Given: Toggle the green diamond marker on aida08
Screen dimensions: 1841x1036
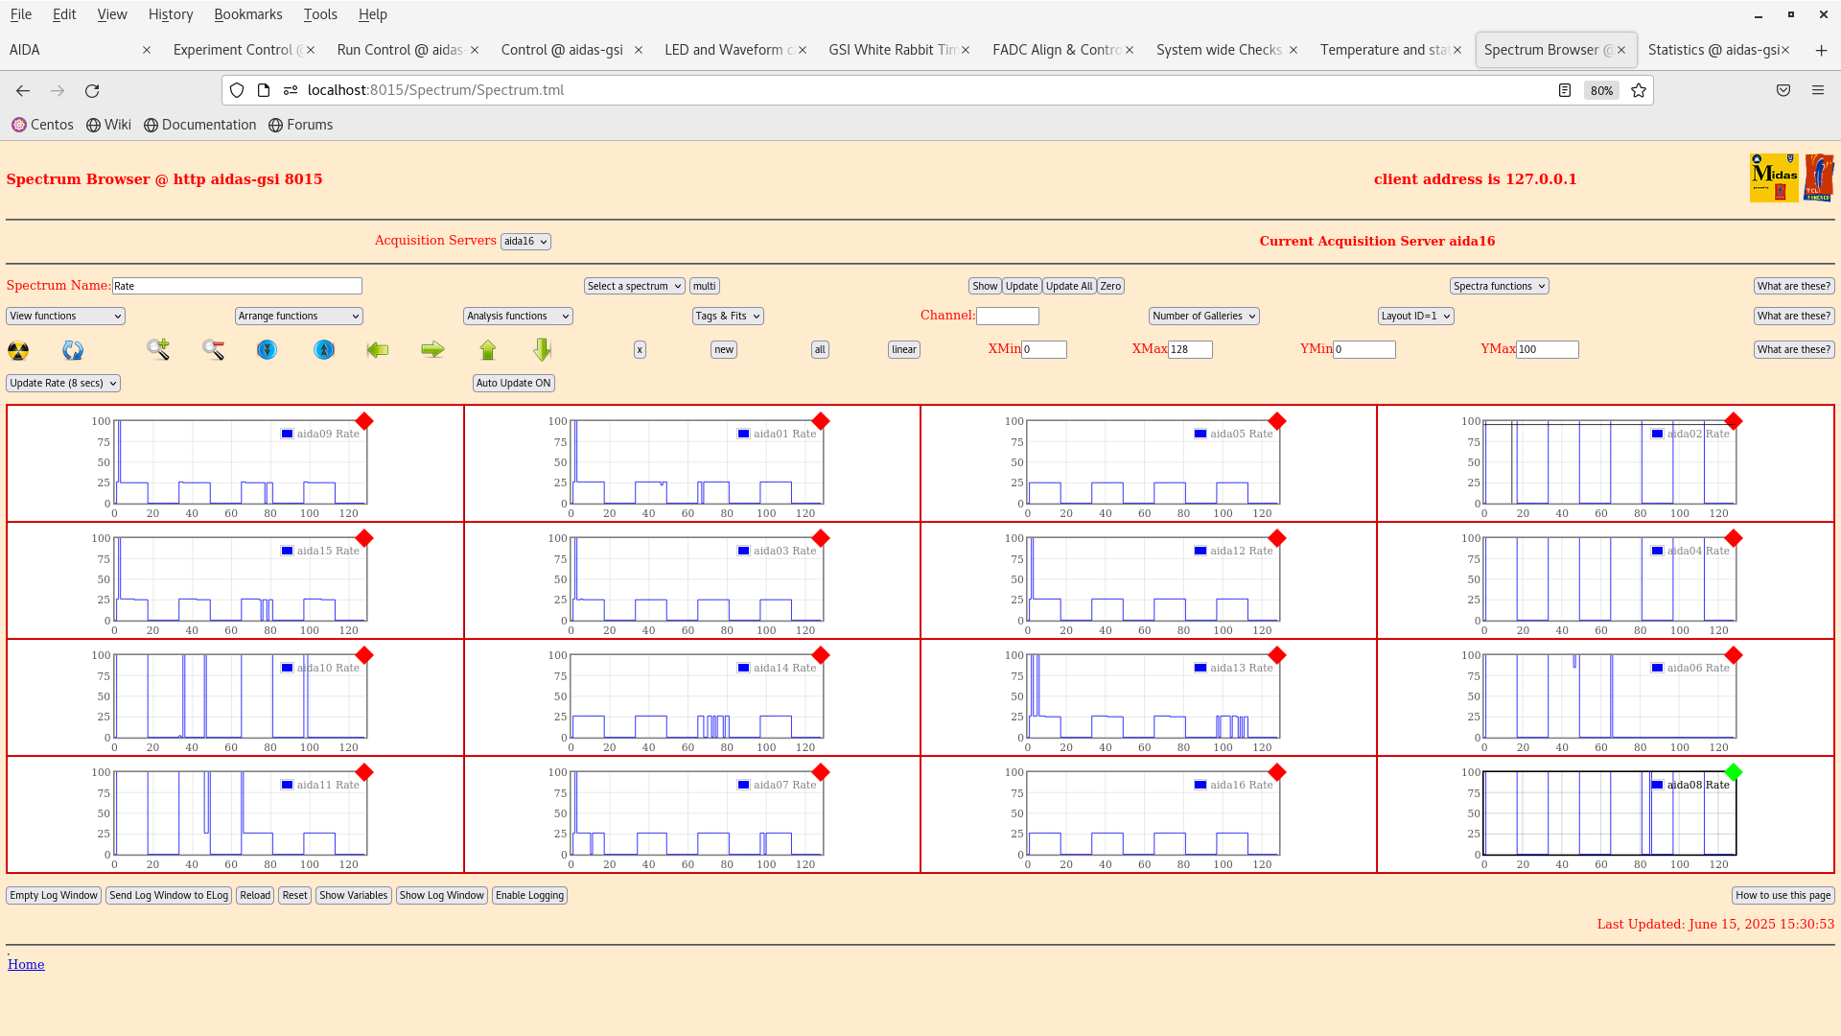Looking at the screenshot, I should (1733, 772).
